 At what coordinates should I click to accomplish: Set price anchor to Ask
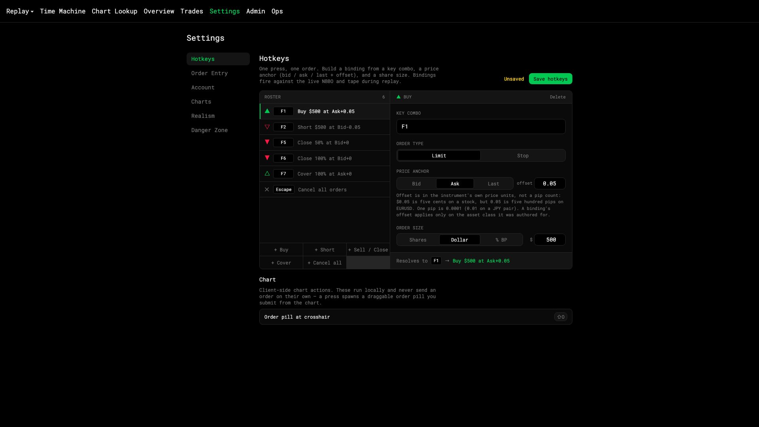pyautogui.click(x=455, y=183)
